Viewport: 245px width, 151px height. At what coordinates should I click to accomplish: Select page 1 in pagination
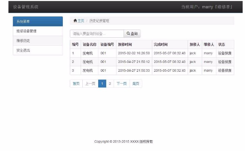[x=102, y=84]
